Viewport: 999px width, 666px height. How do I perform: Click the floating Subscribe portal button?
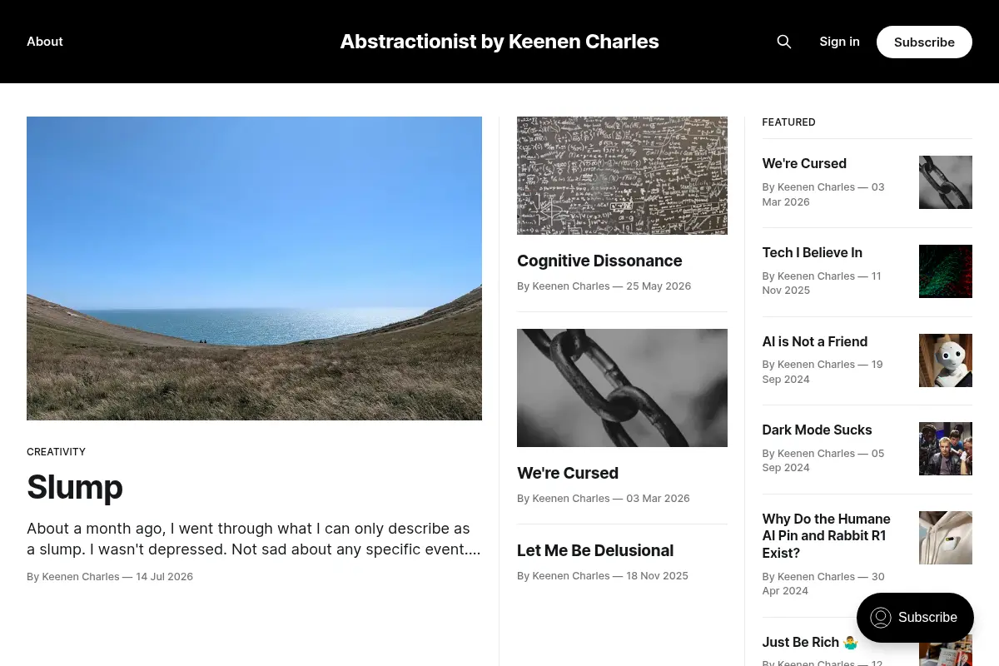coord(915,618)
